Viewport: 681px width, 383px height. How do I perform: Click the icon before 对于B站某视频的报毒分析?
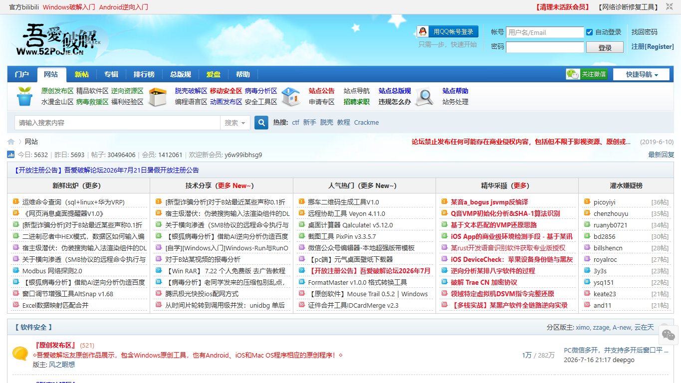pyautogui.click(x=159, y=259)
